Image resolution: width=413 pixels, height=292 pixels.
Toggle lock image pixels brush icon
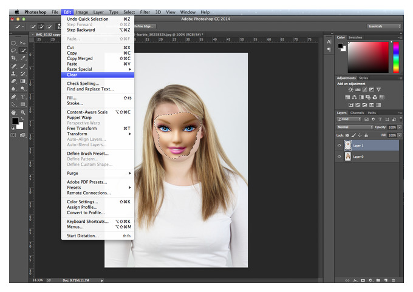pyautogui.click(x=353, y=135)
